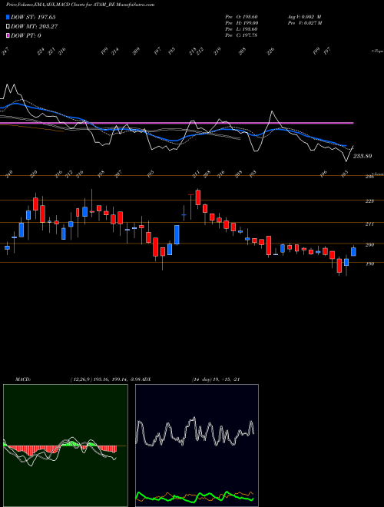Click the blue DOW ST legend swatch
The width and height of the screenshot is (384, 507).
pos(8,17)
